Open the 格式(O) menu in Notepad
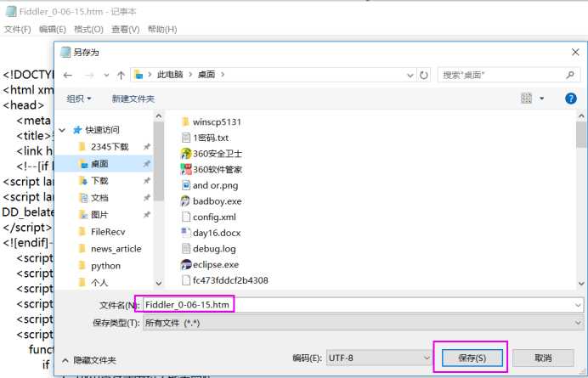The height and width of the screenshot is (378, 588). (x=88, y=29)
